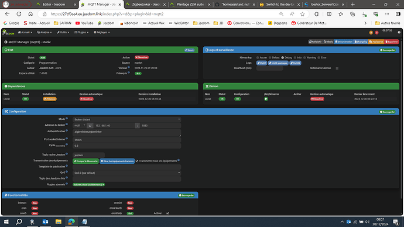Screen dimensions: 404x227
Task: Click browser refresh icon
Action: click(x=19, y=14)
